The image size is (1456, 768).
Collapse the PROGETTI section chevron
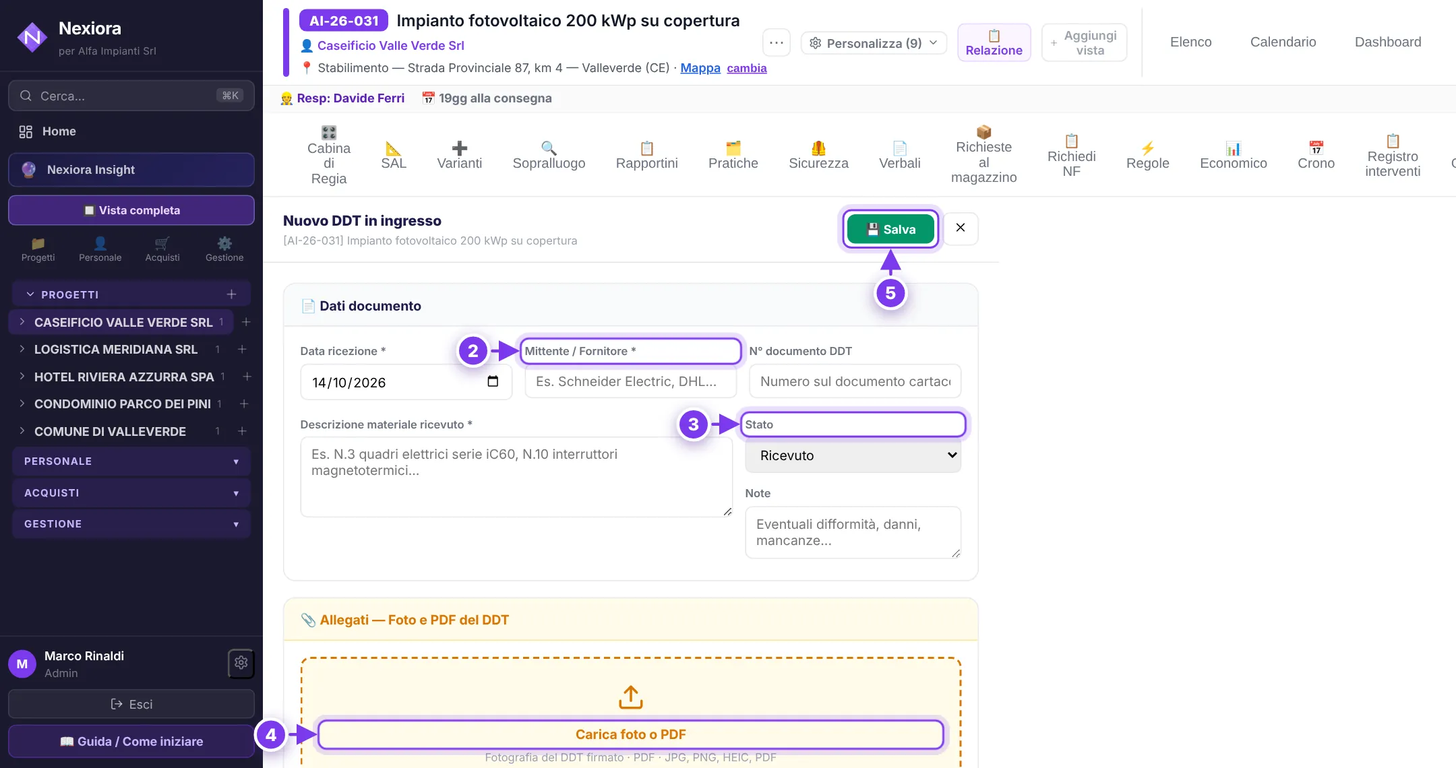pos(30,294)
